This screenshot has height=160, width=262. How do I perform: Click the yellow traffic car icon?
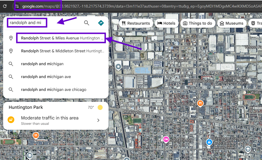11,120
